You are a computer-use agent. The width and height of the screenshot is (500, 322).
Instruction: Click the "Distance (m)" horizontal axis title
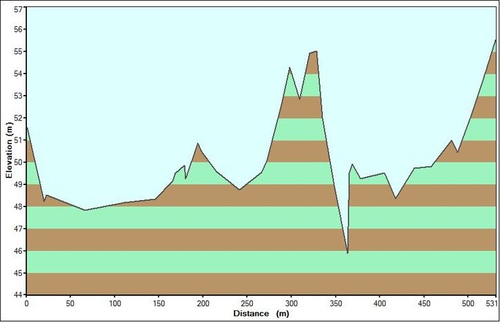(261, 313)
